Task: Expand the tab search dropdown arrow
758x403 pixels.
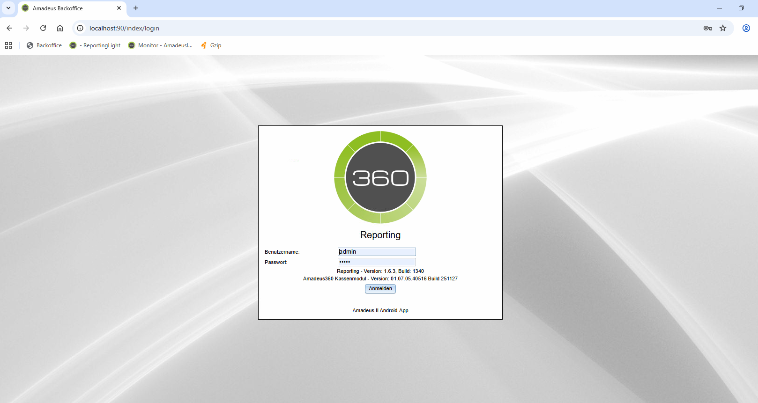Action: [8, 8]
